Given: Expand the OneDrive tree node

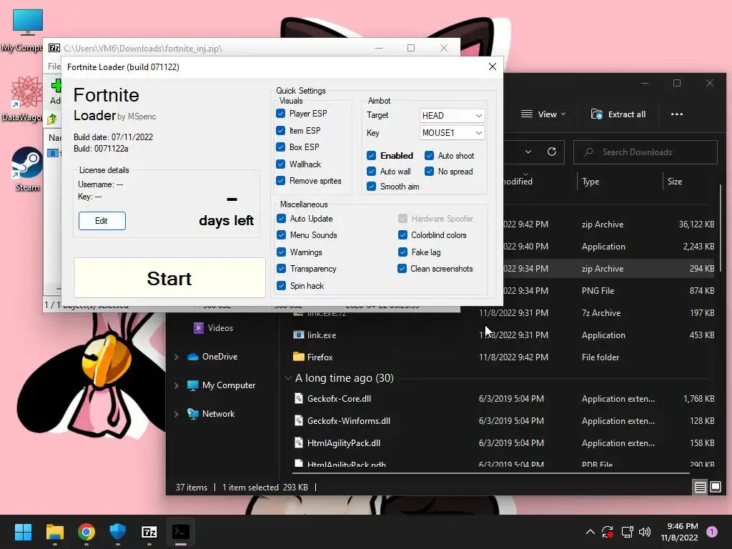Looking at the screenshot, I should point(177,357).
